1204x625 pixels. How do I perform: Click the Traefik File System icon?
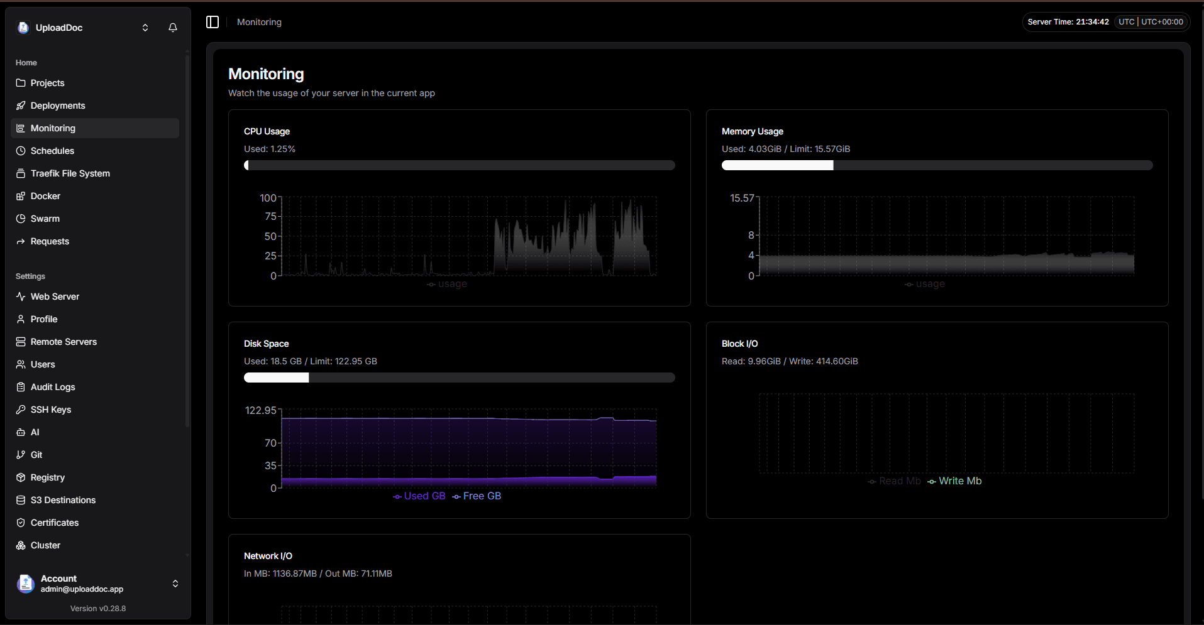(x=21, y=173)
